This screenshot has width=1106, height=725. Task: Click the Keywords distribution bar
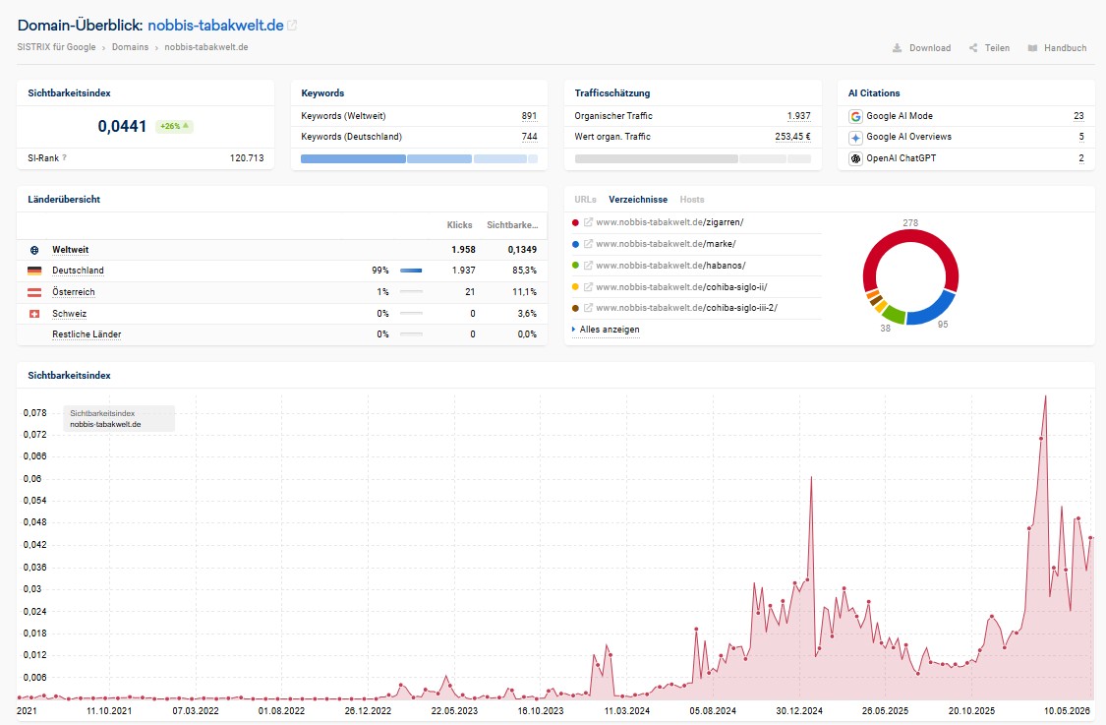point(419,158)
